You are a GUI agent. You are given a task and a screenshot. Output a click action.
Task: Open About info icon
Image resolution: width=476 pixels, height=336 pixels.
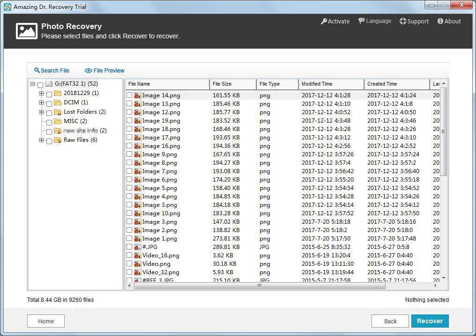(440, 21)
